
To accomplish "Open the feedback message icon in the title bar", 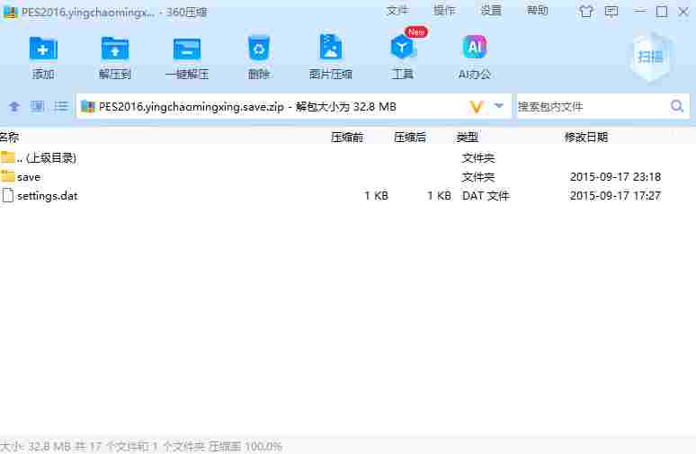I will click(611, 11).
